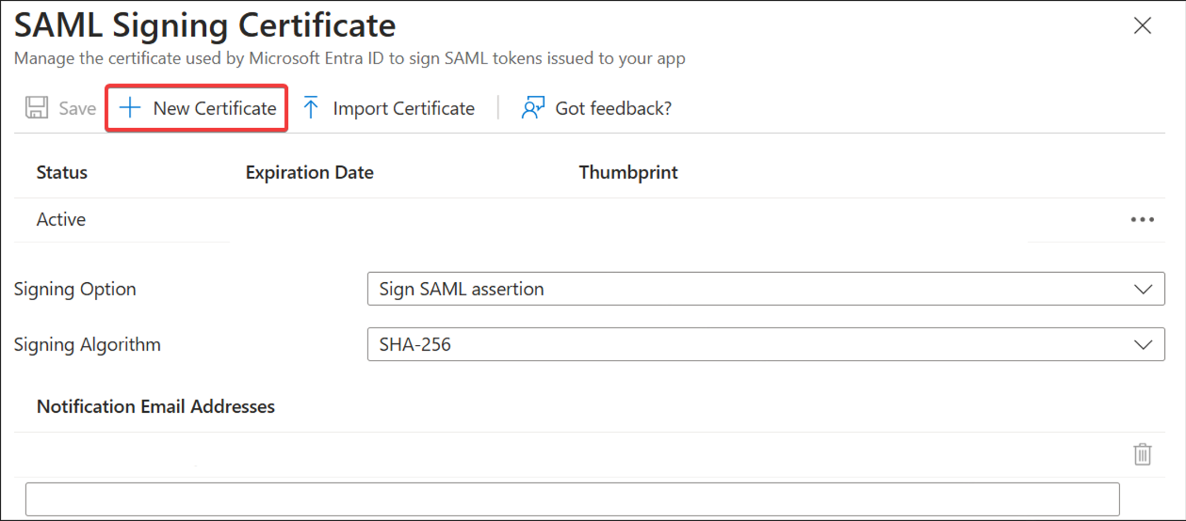Viewport: 1186px width, 521px height.
Task: Click the Thumbprint column header
Action: pyautogui.click(x=628, y=172)
